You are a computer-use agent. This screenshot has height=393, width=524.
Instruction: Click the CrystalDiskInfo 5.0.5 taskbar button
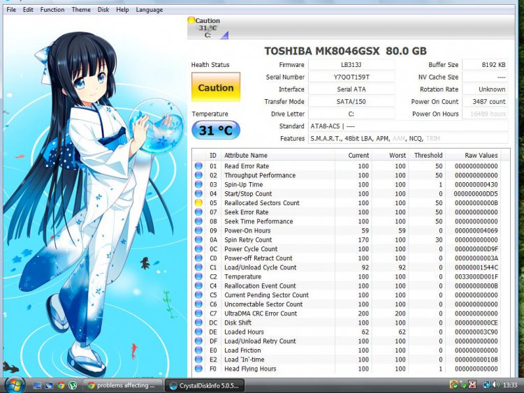pyautogui.click(x=205, y=385)
